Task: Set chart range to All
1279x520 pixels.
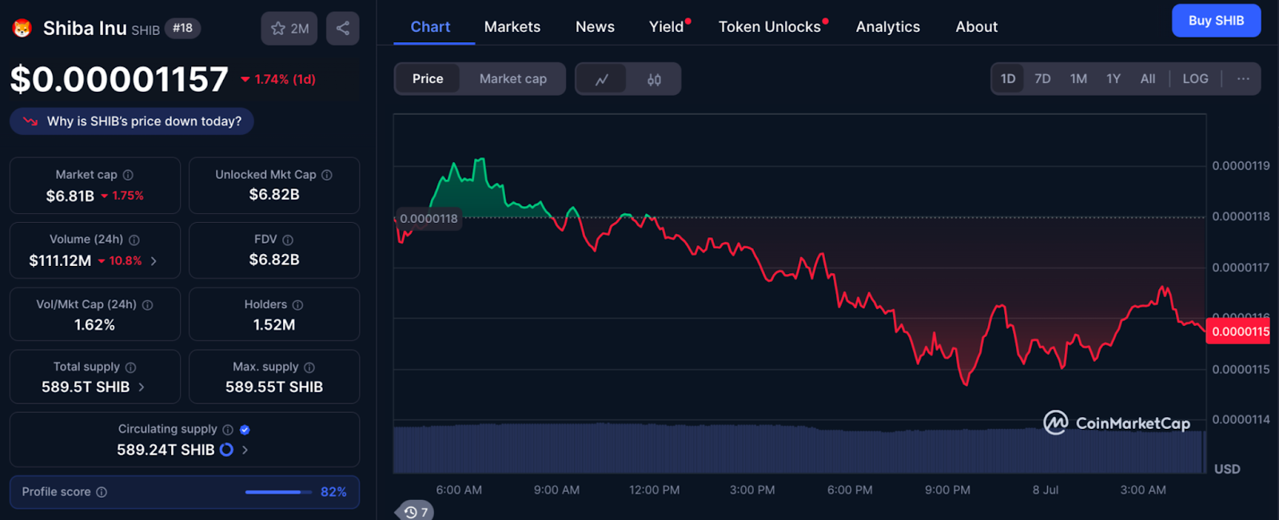Action: [1148, 78]
